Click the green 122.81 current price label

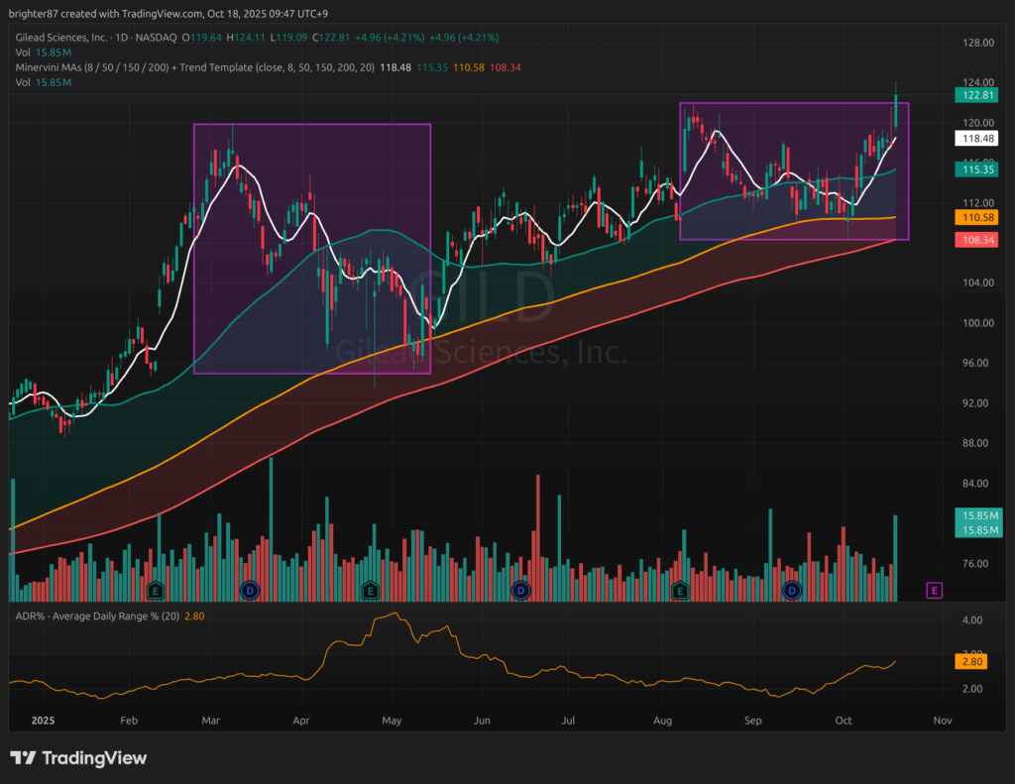pos(972,96)
